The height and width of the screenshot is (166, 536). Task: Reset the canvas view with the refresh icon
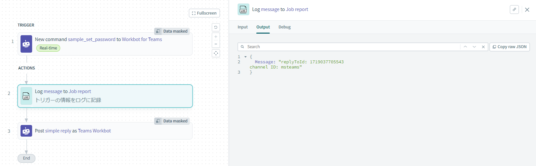point(216,27)
